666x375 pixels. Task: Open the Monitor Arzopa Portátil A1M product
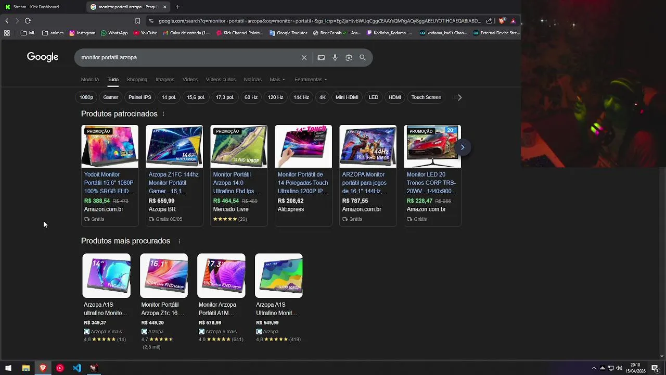tap(221, 298)
